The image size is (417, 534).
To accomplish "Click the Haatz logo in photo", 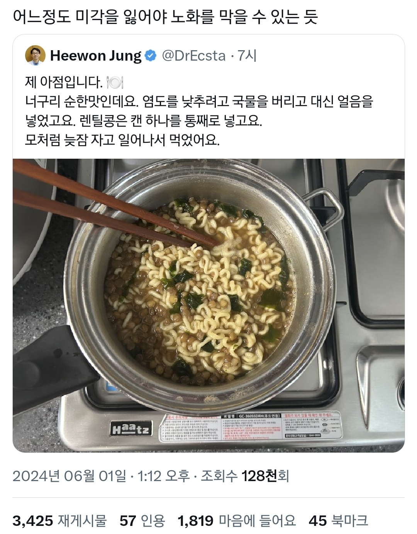I will [x=131, y=429].
